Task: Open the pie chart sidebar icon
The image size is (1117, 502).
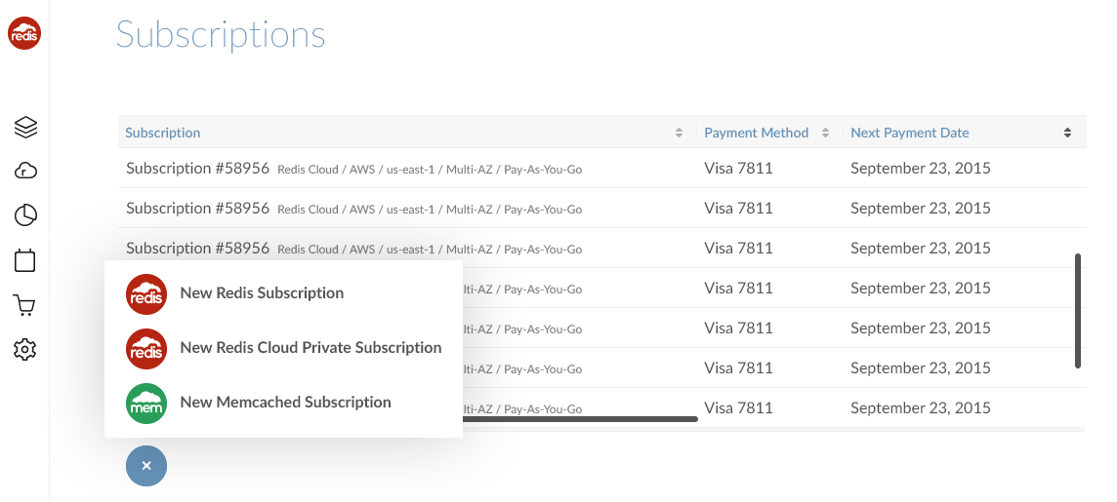Action: (25, 214)
